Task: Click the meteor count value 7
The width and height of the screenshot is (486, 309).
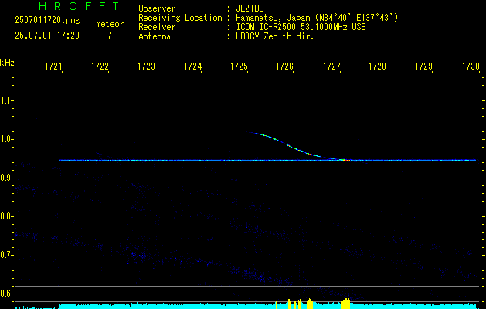Action: tap(110, 36)
